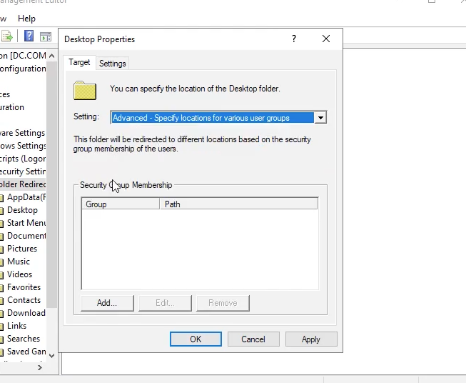Viewport: 466px width, 383px height.
Task: Click the yellow folder icon in Desktop Properties
Action: click(x=85, y=90)
